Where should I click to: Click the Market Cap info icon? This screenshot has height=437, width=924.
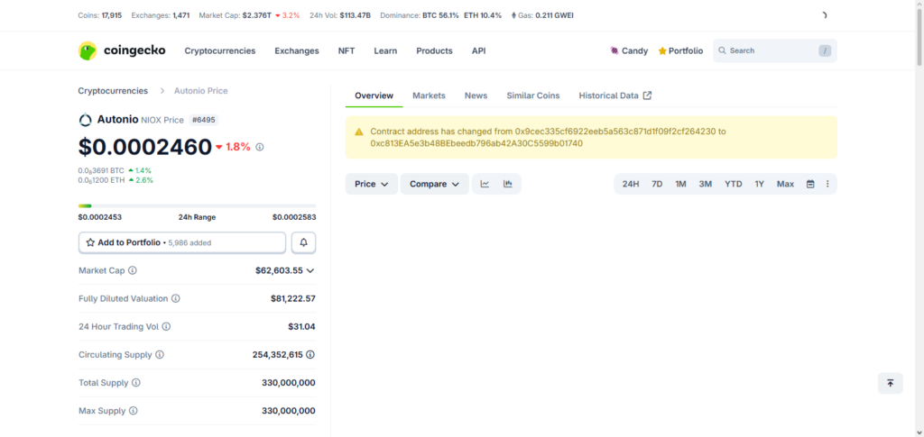point(133,270)
